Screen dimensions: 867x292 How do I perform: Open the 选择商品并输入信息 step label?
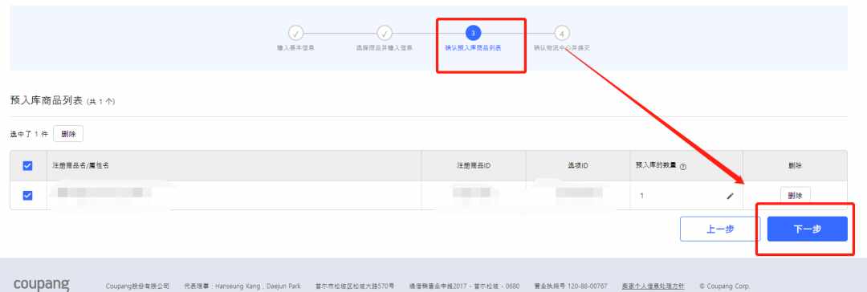(384, 48)
